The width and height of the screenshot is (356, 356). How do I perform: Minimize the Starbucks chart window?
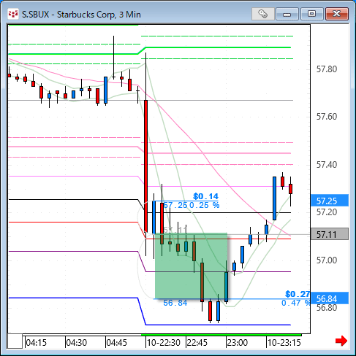[x=287, y=14]
